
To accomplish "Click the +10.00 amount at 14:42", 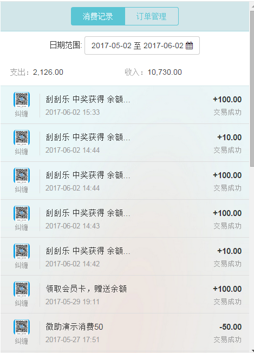I will (x=229, y=251).
